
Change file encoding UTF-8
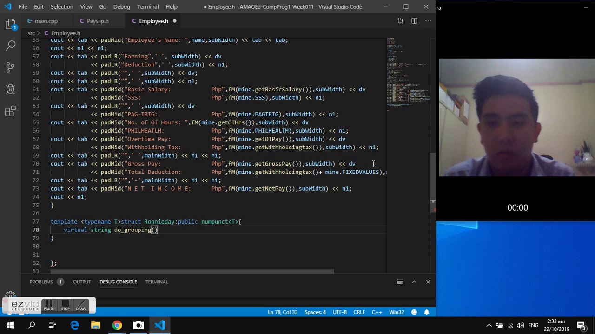click(x=340, y=312)
